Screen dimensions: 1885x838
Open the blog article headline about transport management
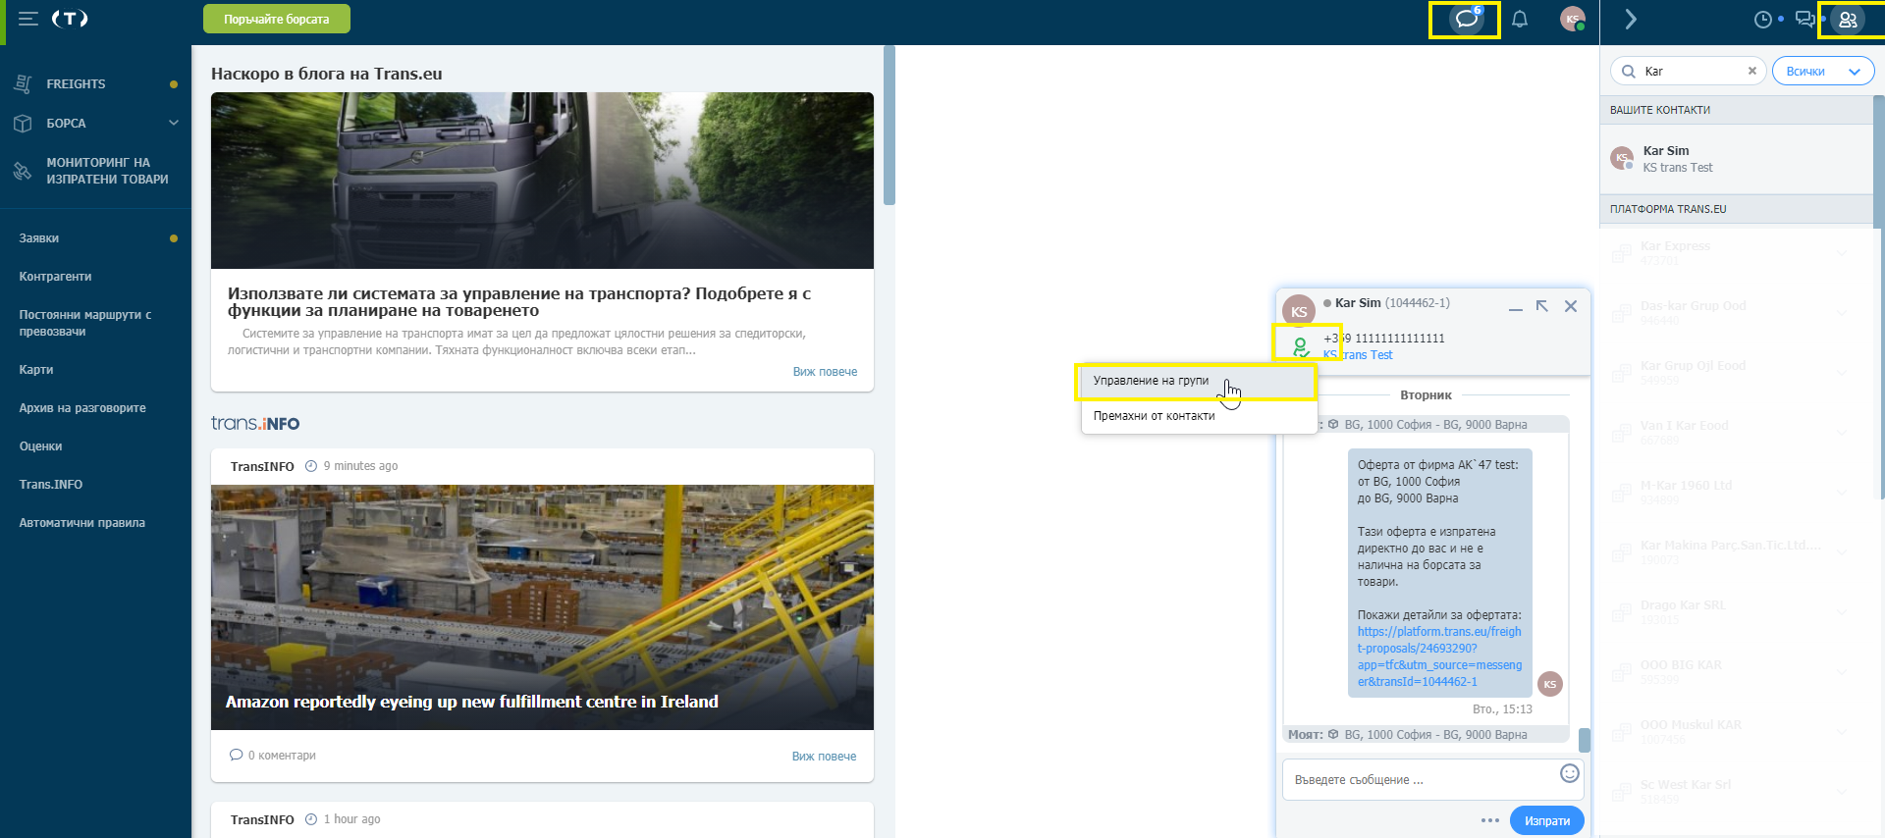click(x=519, y=302)
